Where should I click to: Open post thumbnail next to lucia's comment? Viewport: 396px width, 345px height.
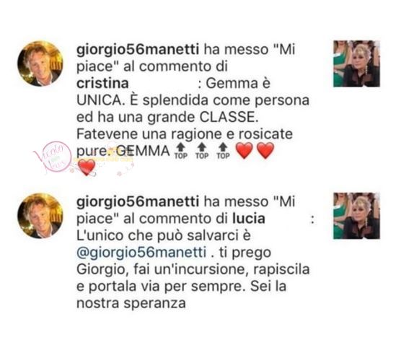point(356,216)
